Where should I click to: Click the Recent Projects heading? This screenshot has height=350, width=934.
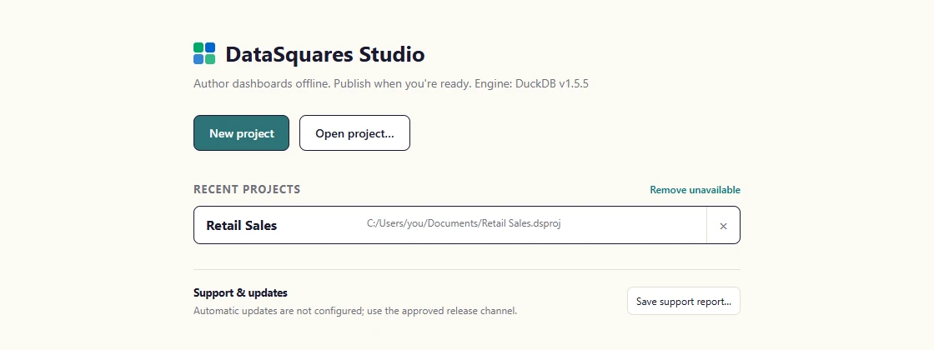coord(247,189)
